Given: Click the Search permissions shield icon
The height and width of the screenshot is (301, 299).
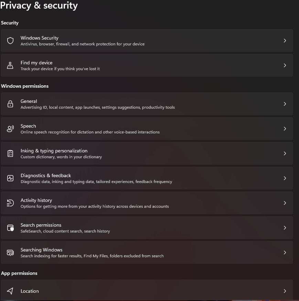Looking at the screenshot, I should 10,228.
